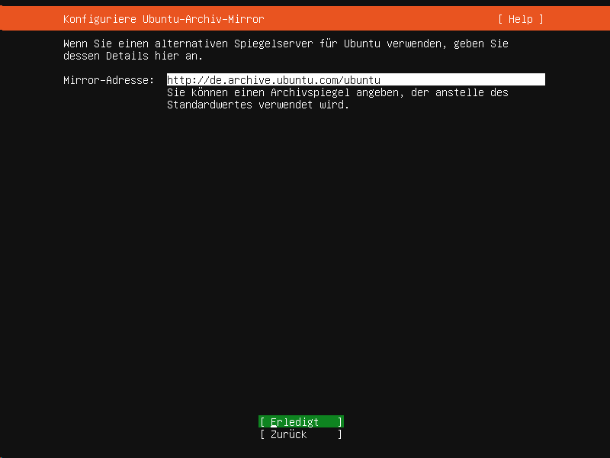Confirm with the Erledigt button
This screenshot has height=458, width=610.
pos(301,422)
